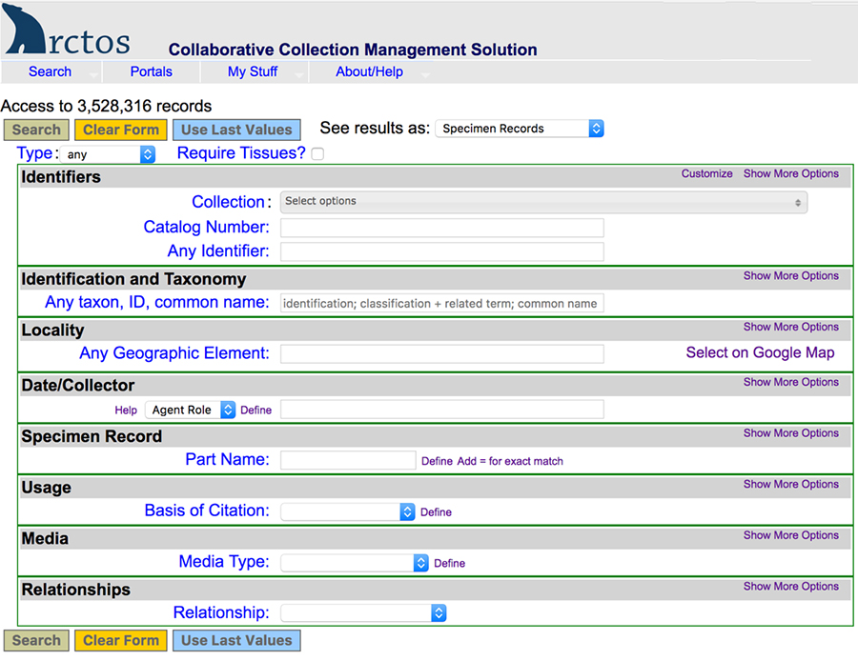
Task: Click into the Catalog Number field
Action: (441, 228)
